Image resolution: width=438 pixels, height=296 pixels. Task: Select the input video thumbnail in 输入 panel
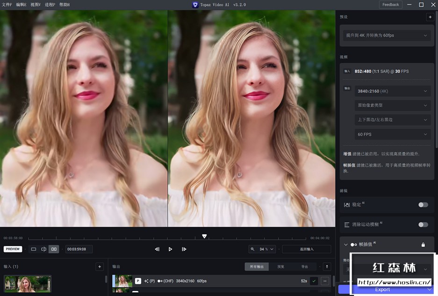click(x=27, y=283)
